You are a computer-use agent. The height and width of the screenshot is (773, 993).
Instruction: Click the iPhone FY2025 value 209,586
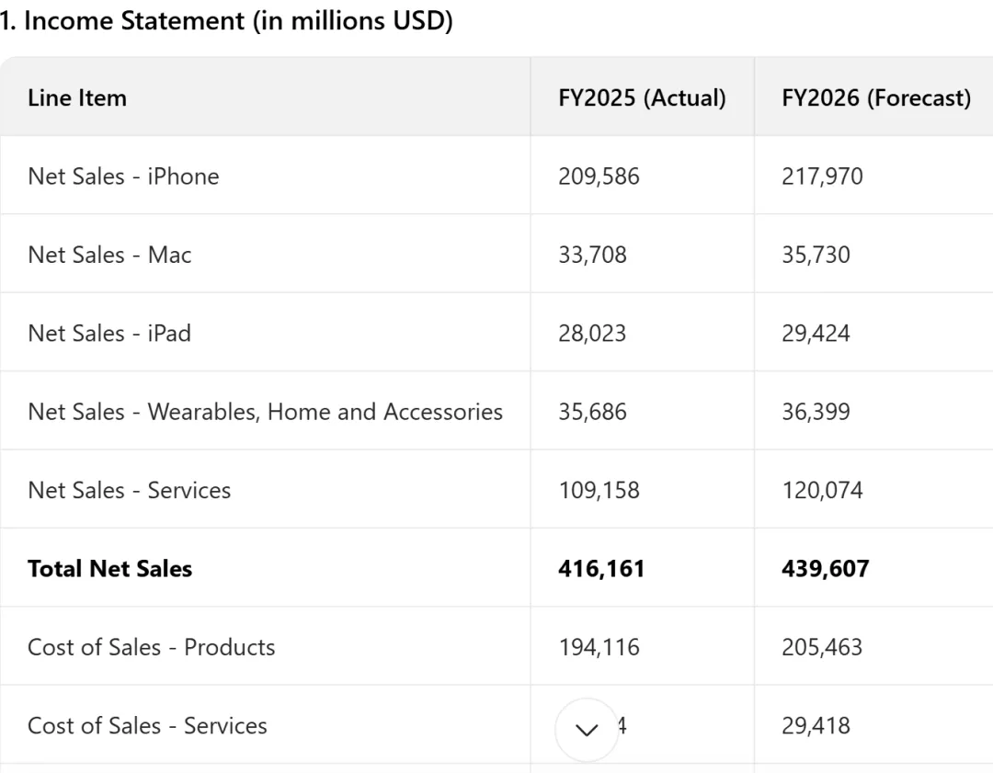tap(599, 176)
